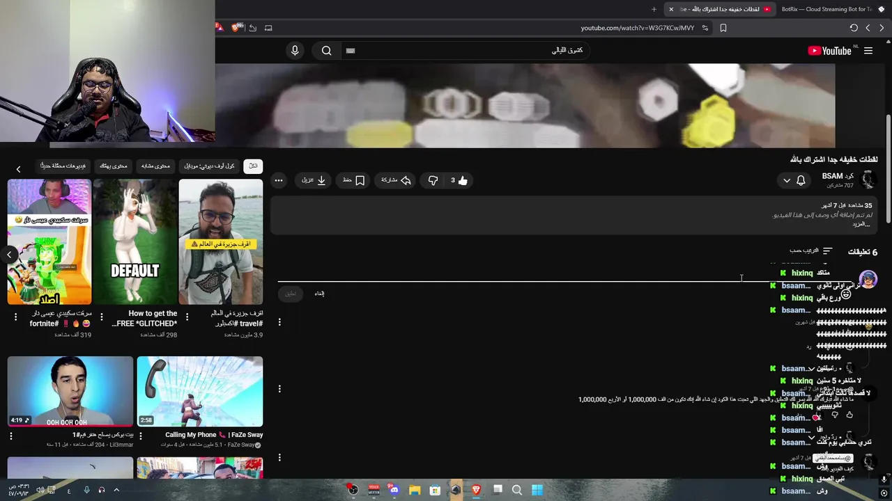Open the on-screen keyboard icon in search box

(x=351, y=50)
